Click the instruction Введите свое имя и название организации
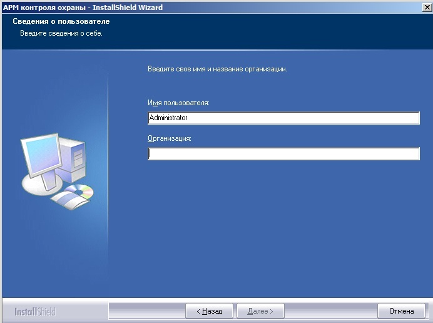The image size is (433, 323). (217, 69)
